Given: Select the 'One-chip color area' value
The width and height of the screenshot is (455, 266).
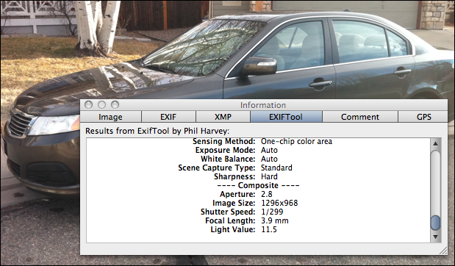Looking at the screenshot, I should [296, 141].
